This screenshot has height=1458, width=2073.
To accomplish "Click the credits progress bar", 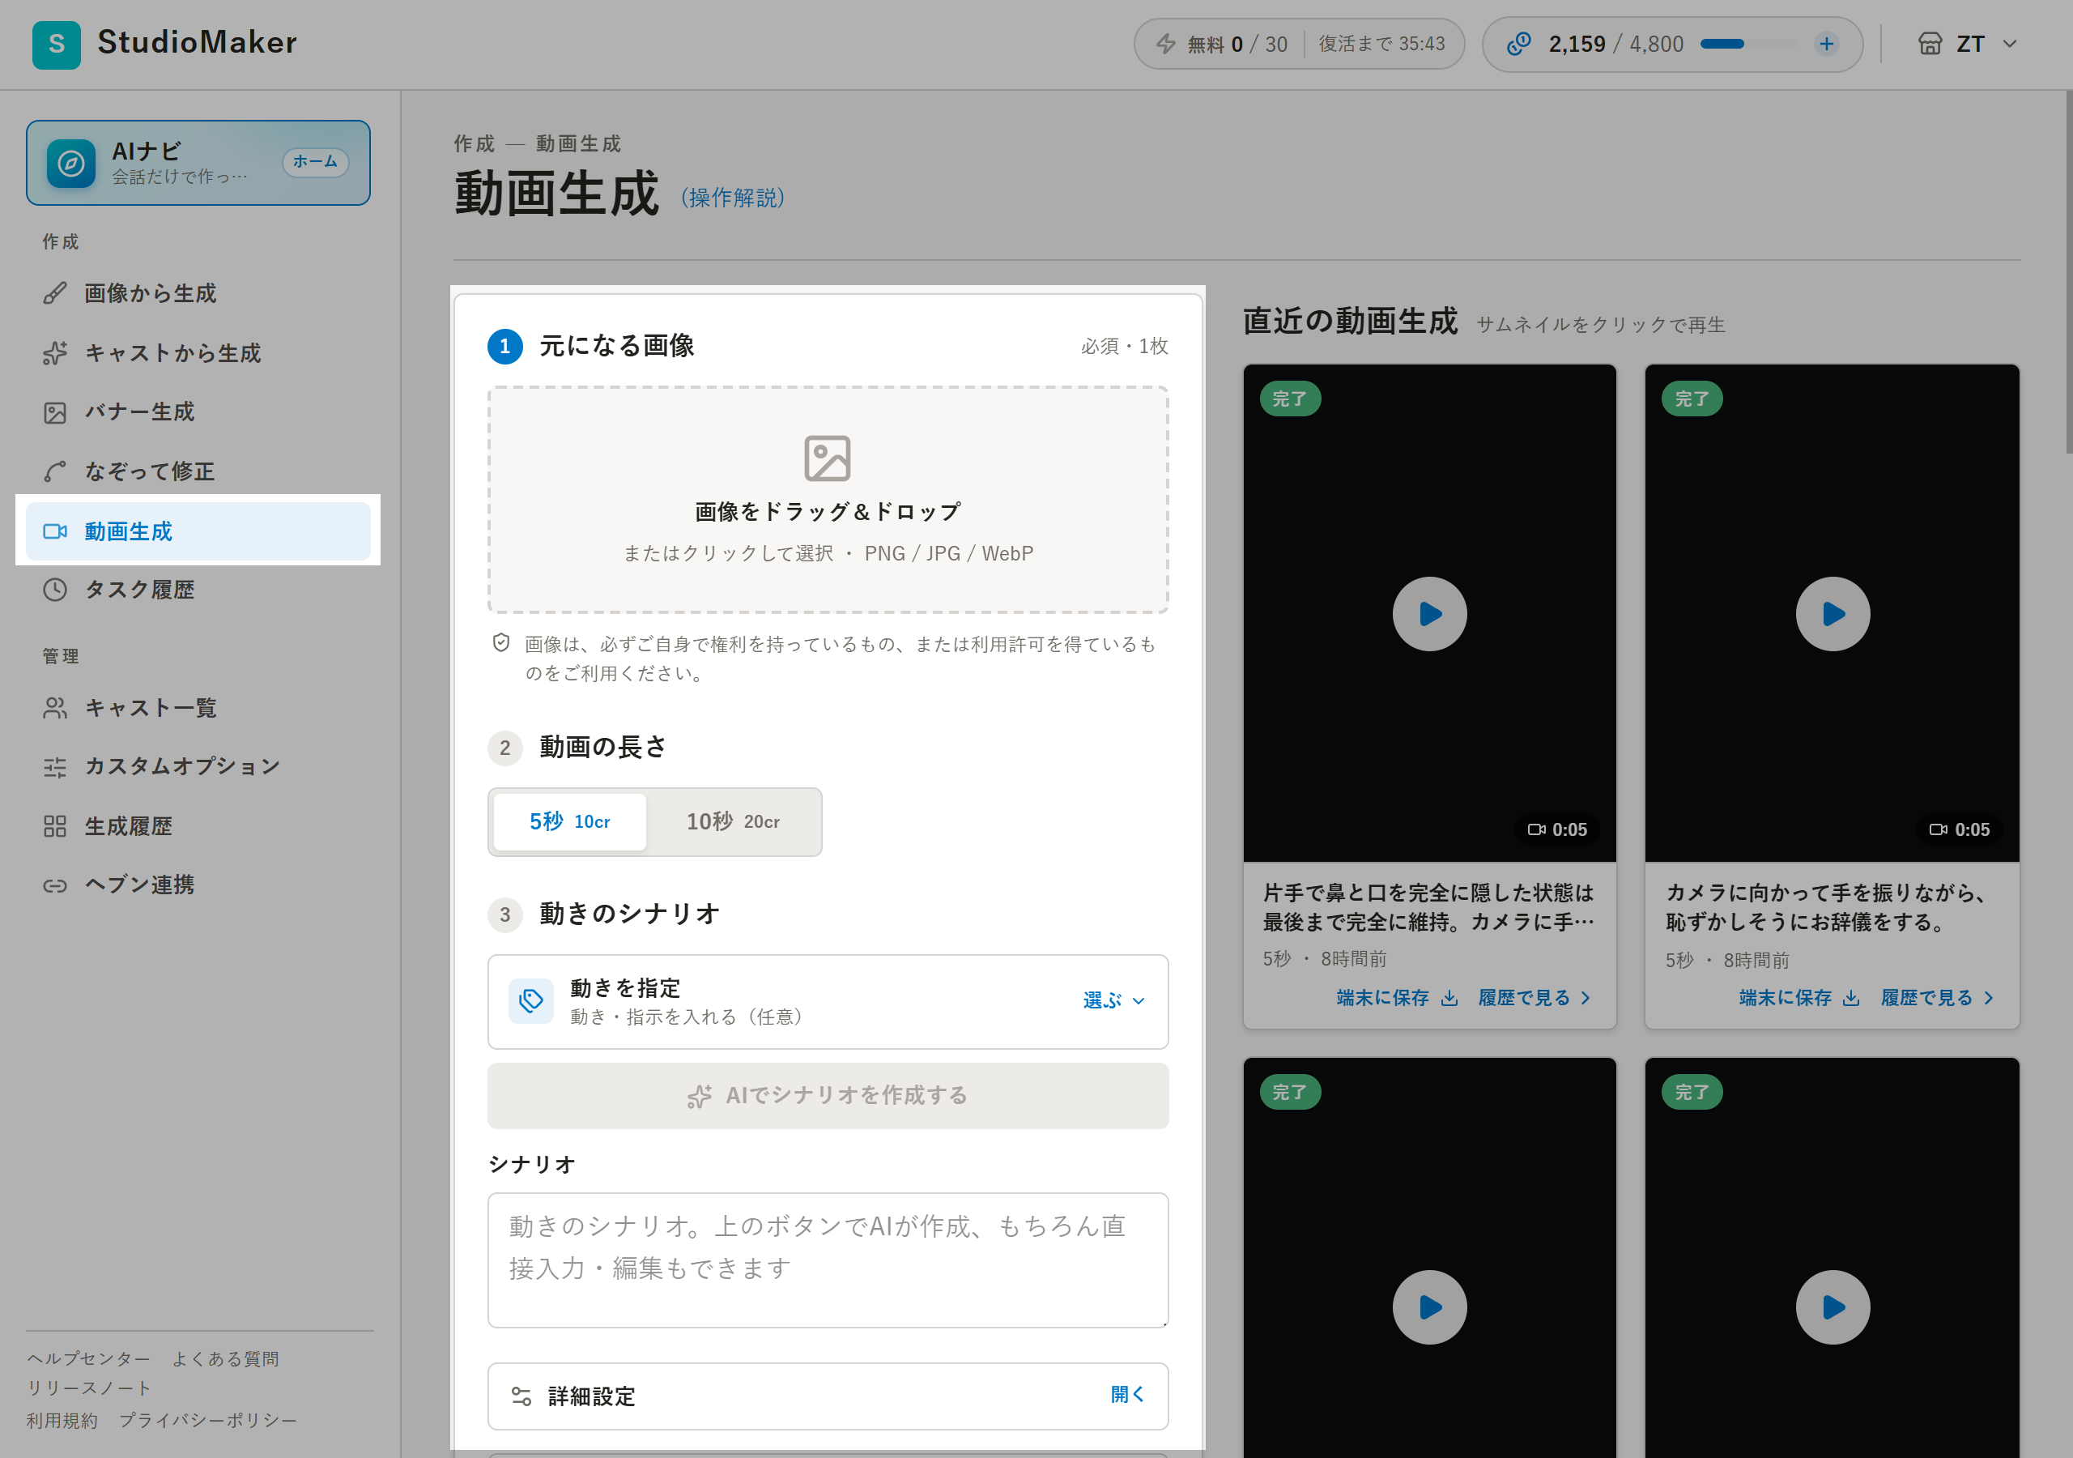I will pos(1751,45).
